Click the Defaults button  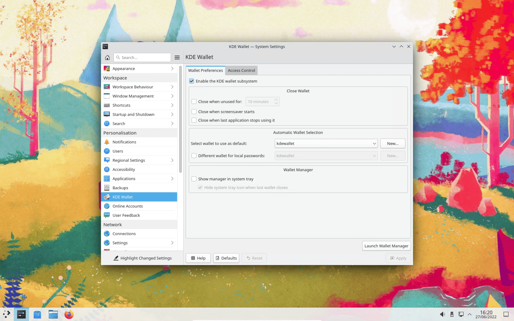[226, 258]
